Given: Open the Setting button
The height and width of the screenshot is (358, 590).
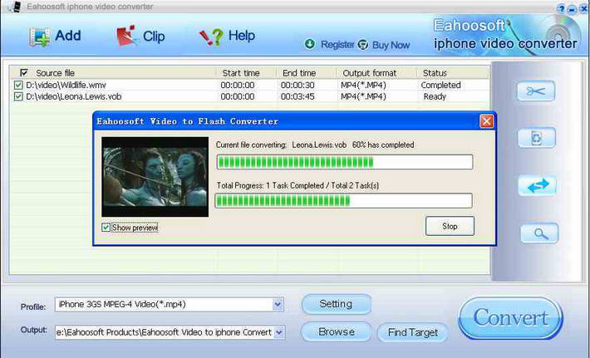Looking at the screenshot, I should [x=336, y=304].
